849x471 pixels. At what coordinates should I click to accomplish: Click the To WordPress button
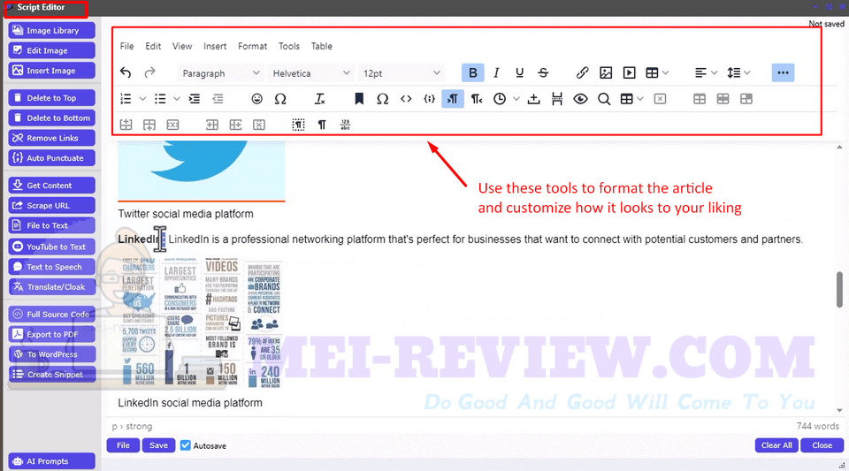point(52,354)
